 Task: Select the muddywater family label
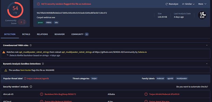pyautogui.click(x=182, y=79)
